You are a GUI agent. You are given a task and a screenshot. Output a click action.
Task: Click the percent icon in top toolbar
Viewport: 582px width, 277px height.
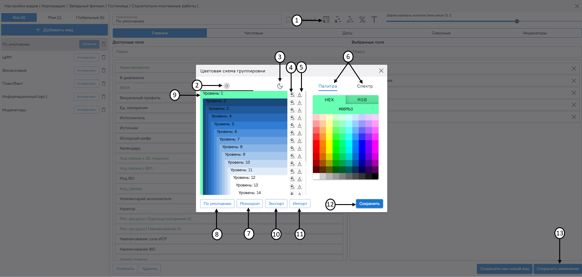pyautogui.click(x=362, y=20)
